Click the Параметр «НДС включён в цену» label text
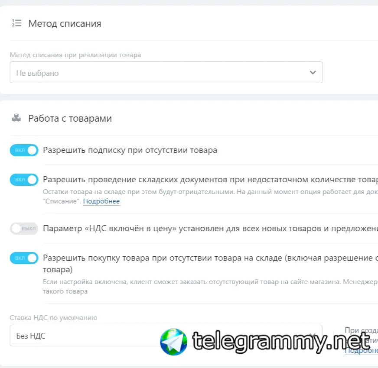This screenshot has width=378, height=368. pos(210,228)
